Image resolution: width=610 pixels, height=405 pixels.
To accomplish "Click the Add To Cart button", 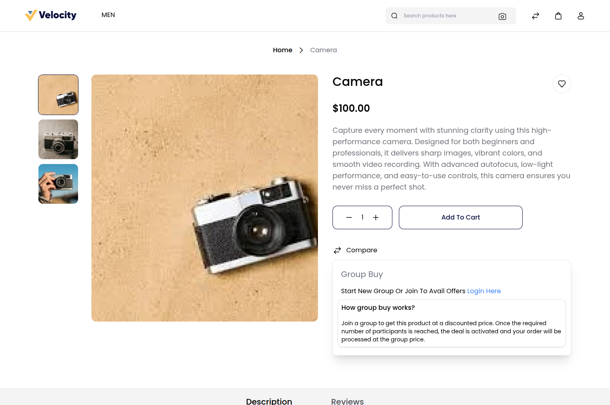I will point(460,217).
